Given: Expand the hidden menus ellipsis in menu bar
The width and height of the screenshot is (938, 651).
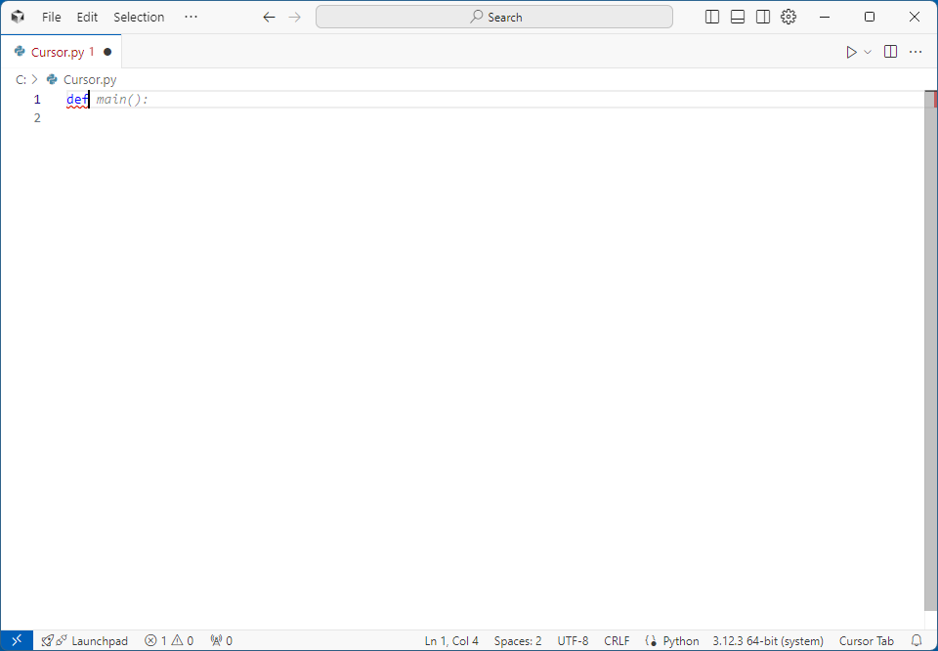Looking at the screenshot, I should point(191,17).
